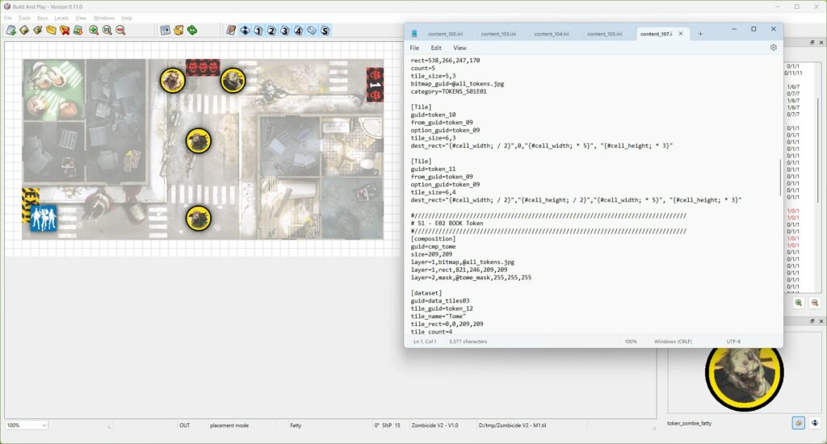Click the new map icon in toolbar
Screen dimensions: 827x444
point(10,31)
